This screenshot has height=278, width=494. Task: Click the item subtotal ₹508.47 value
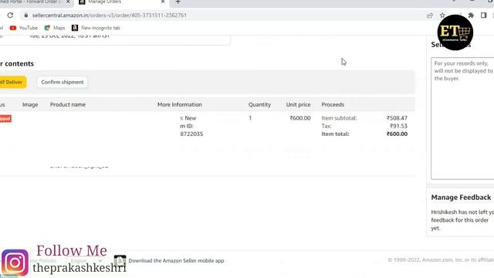pos(397,118)
